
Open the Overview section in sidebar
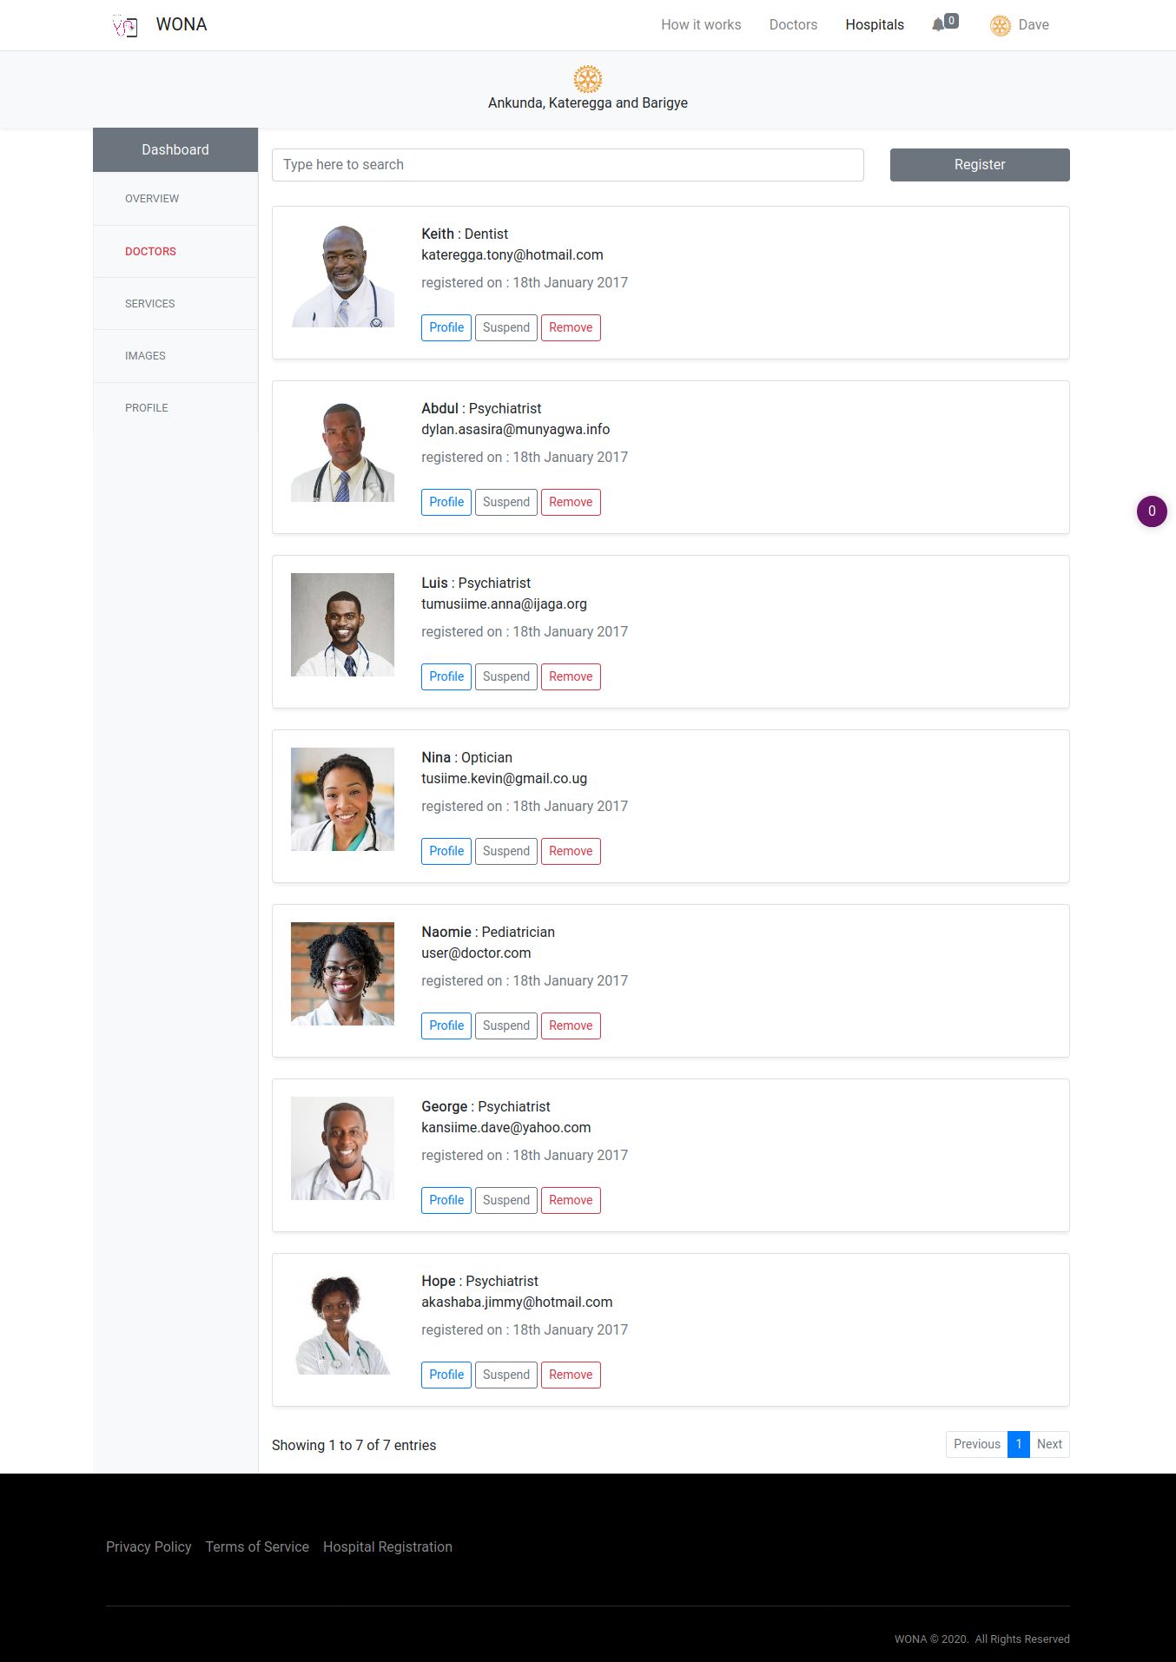(x=152, y=199)
